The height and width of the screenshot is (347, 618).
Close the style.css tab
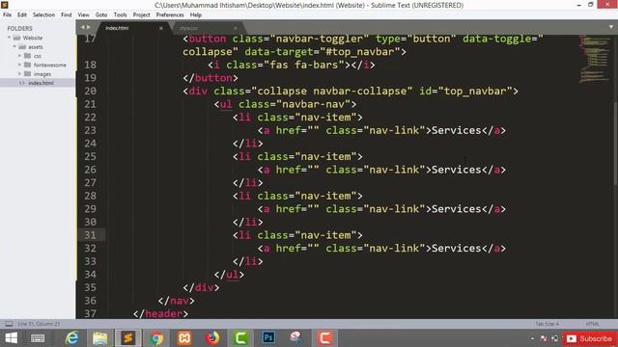click(x=235, y=28)
